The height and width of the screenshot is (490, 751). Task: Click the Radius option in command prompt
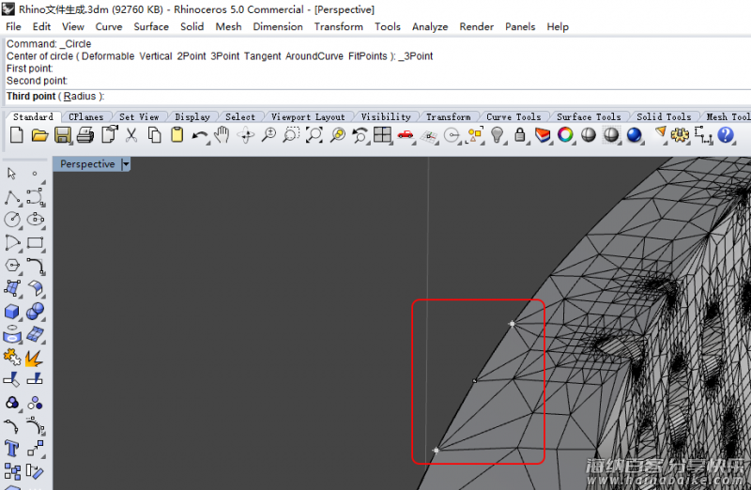point(80,96)
